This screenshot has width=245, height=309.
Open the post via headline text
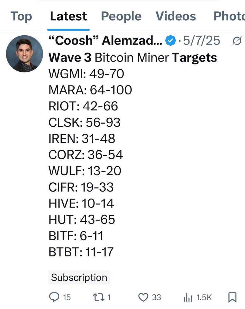coord(133,58)
